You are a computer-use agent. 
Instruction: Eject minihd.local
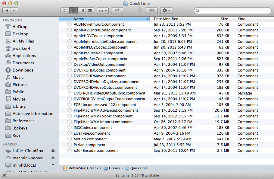(x=53, y=165)
